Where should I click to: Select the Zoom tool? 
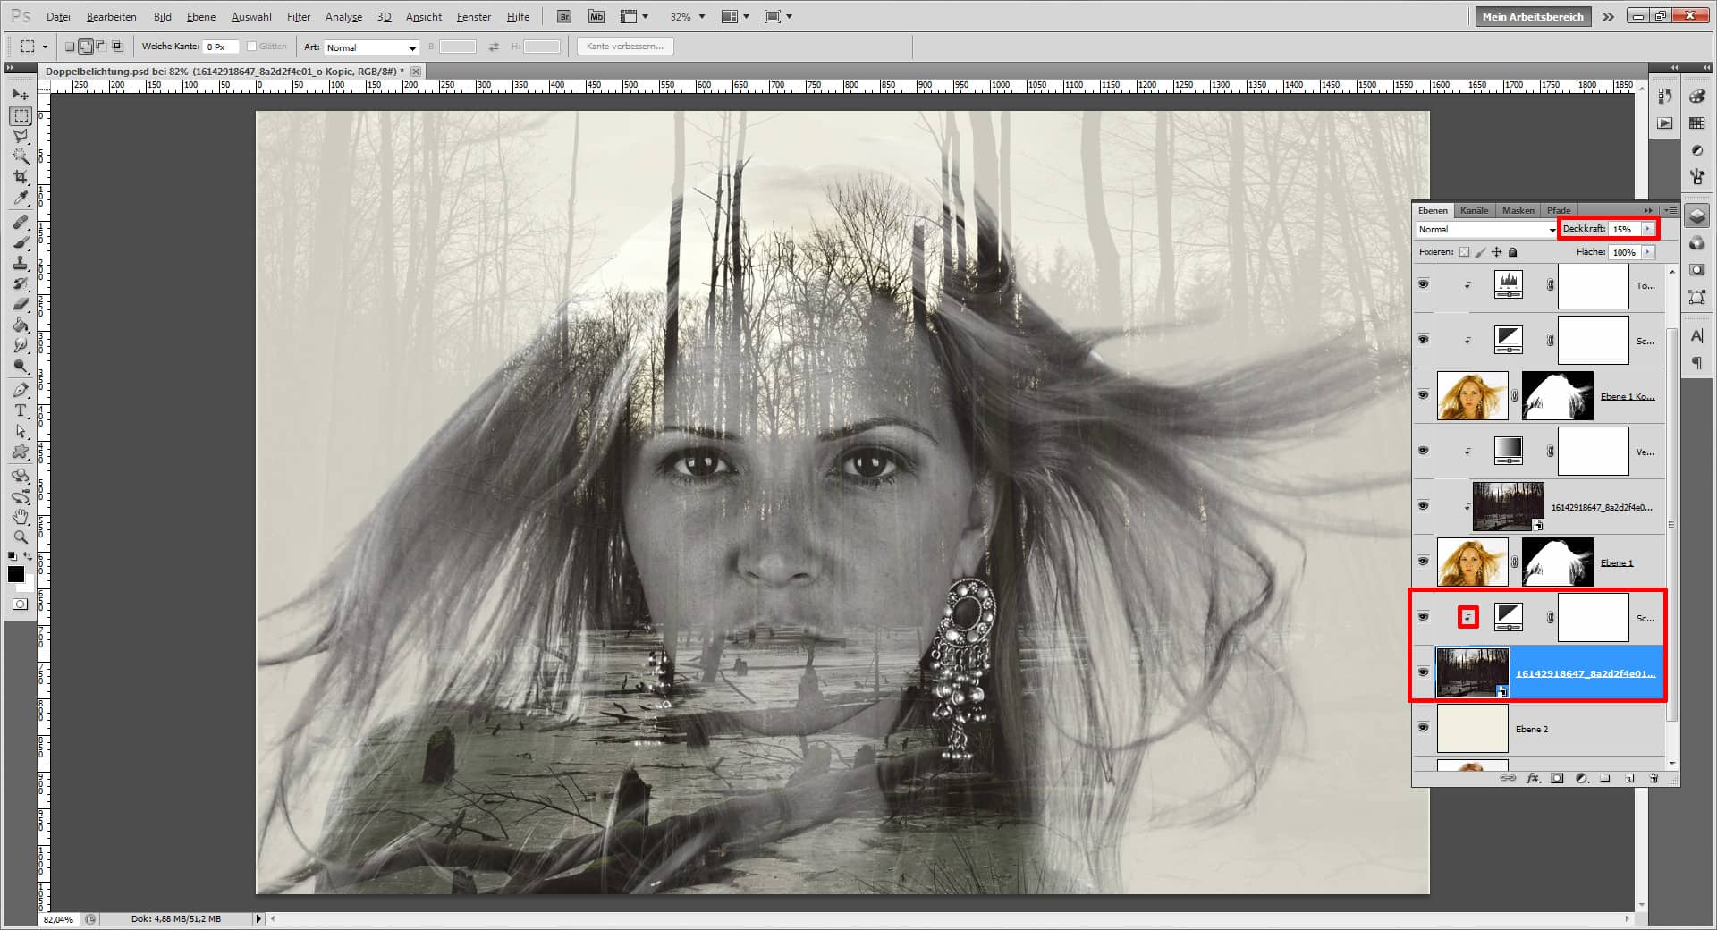(20, 537)
